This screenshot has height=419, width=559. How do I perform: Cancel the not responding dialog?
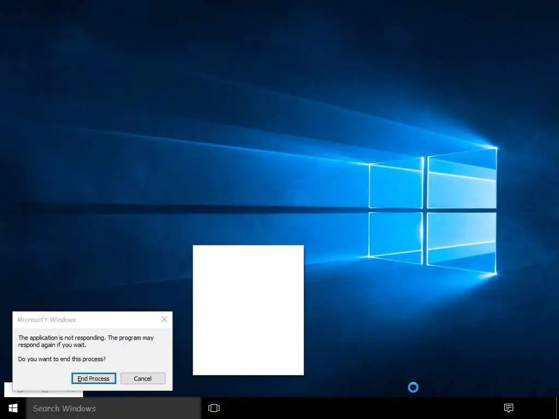(143, 379)
